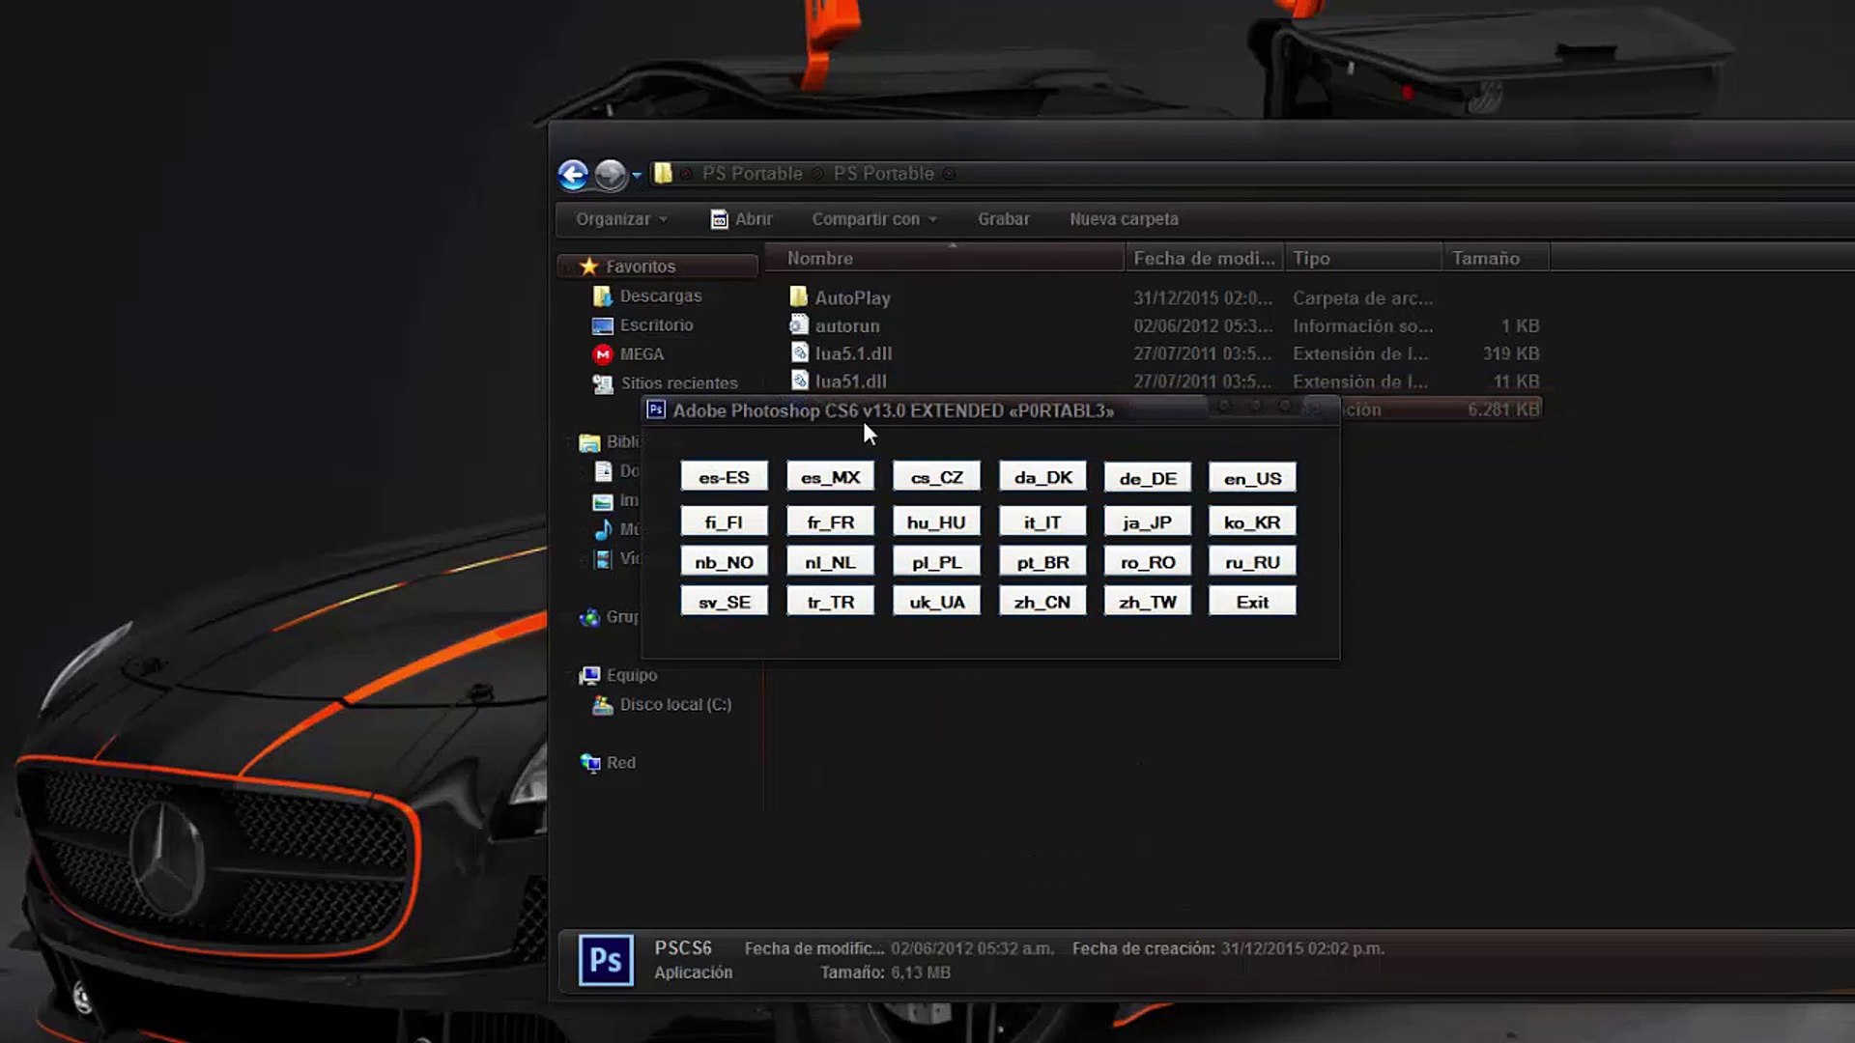Image resolution: width=1855 pixels, height=1043 pixels.
Task: Open the Descargas folder icon
Action: pos(603,296)
